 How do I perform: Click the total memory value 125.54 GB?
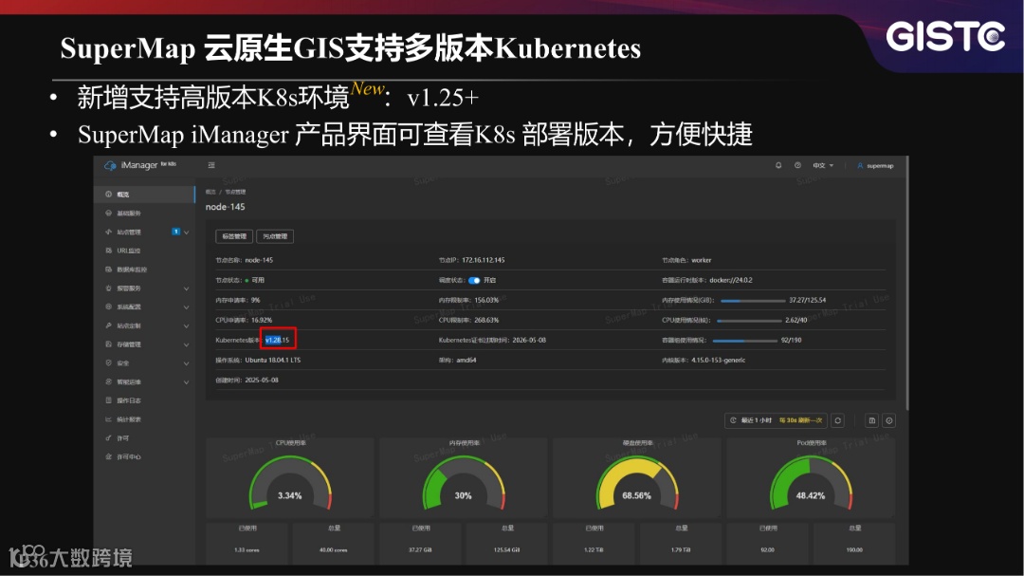point(506,549)
